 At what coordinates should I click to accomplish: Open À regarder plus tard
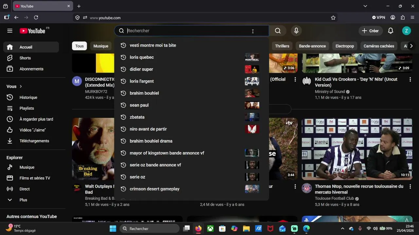click(x=31, y=119)
